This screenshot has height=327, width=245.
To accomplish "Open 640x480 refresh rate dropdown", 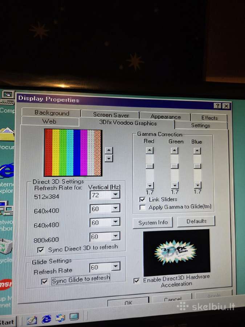I will (x=115, y=222).
